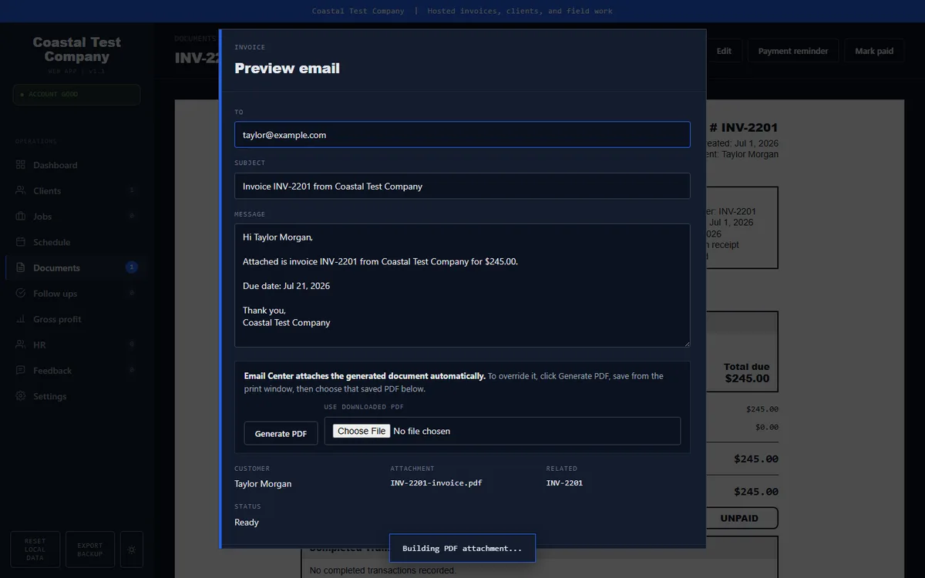Select the HR people icon

point(21,344)
